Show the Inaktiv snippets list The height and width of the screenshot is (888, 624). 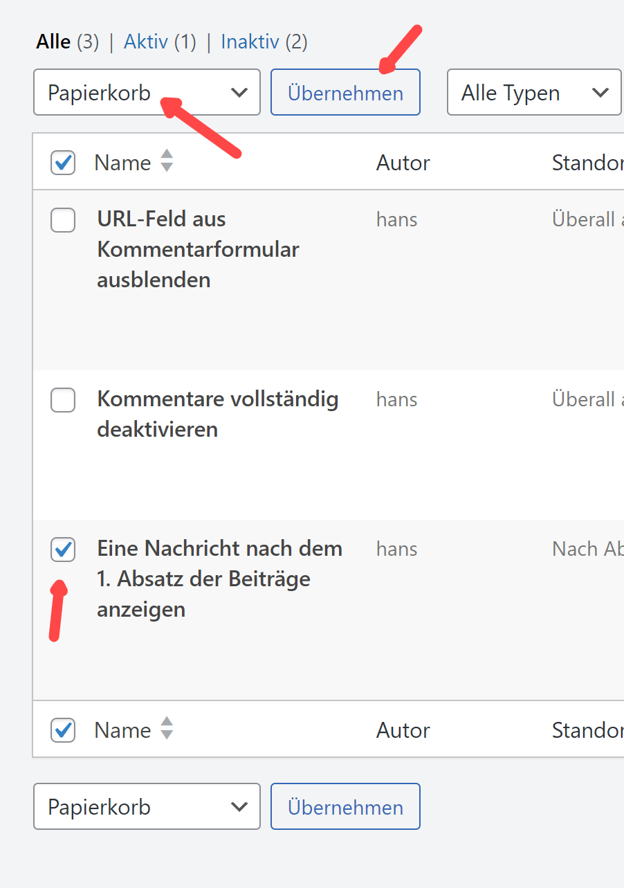click(249, 42)
